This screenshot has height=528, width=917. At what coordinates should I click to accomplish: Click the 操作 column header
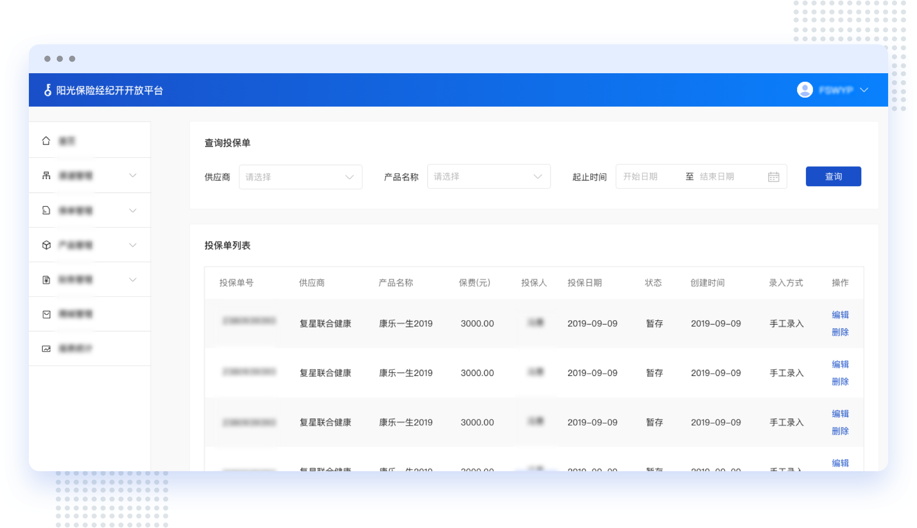tap(840, 283)
